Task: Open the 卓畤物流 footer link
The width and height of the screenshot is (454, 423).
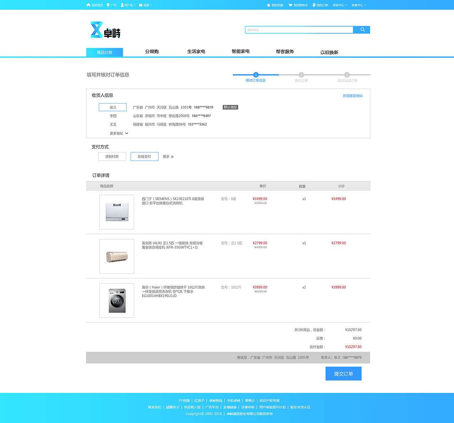Action: point(216,401)
